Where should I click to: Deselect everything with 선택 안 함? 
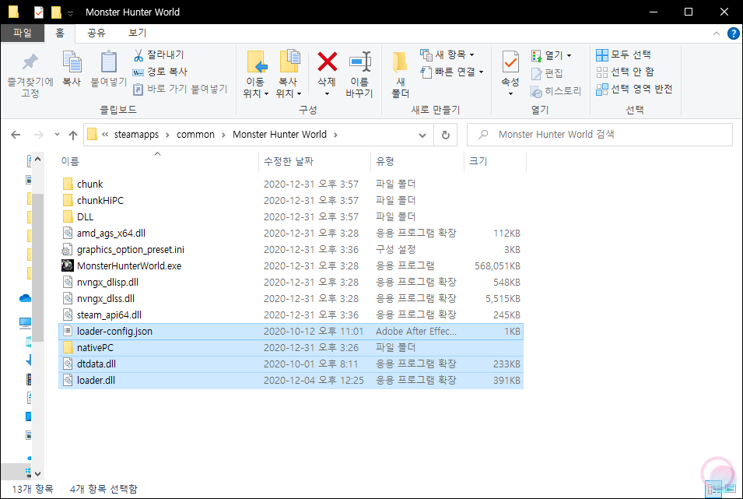(625, 72)
